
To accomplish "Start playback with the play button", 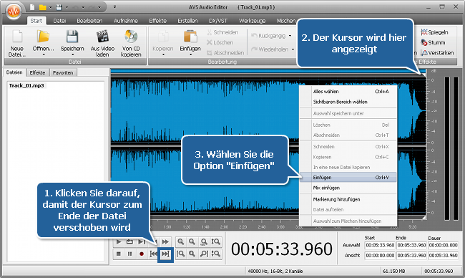I will [119, 241].
